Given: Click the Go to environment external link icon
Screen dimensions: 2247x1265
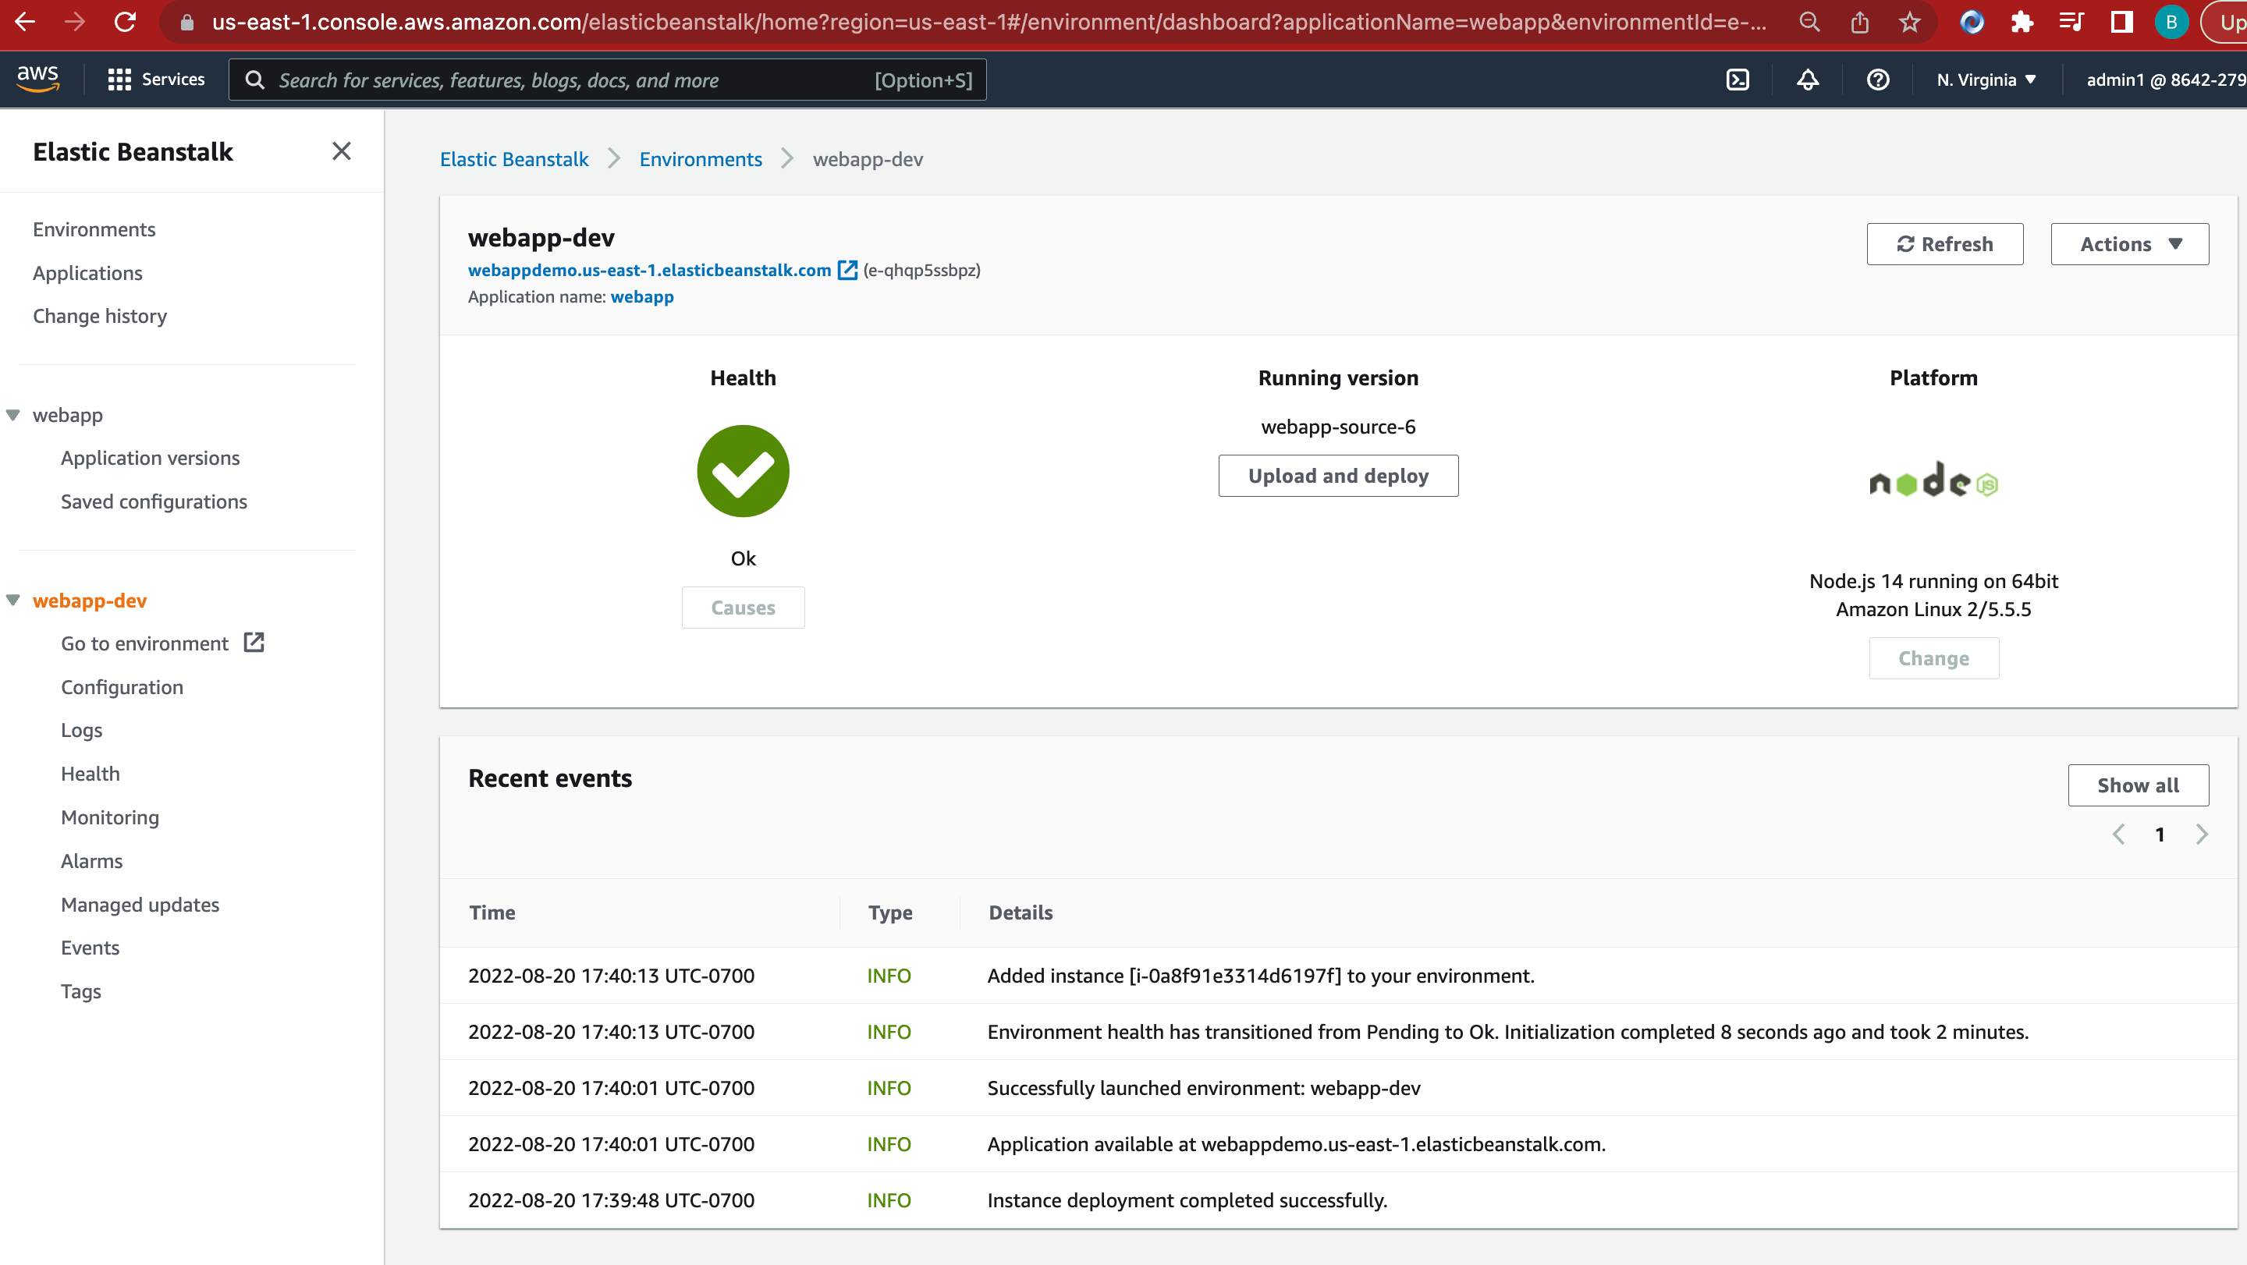Looking at the screenshot, I should [x=253, y=643].
